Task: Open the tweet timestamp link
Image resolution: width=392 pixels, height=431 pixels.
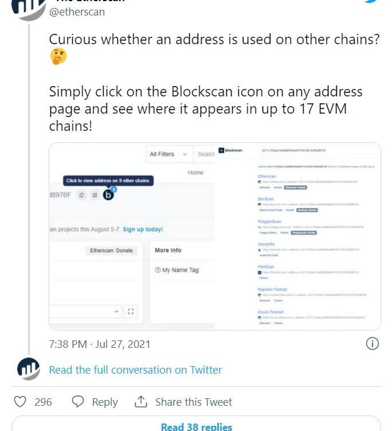Action: click(99, 344)
